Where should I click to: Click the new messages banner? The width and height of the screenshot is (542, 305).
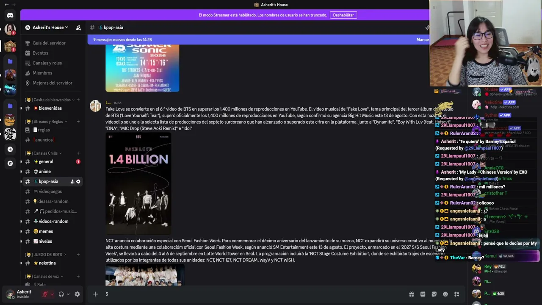tap(258, 39)
